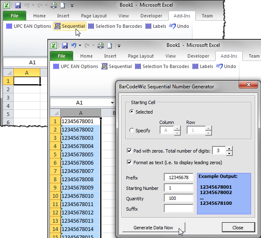261x238 pixels.
Task: Click Generate Data Now button
Action: point(153,227)
